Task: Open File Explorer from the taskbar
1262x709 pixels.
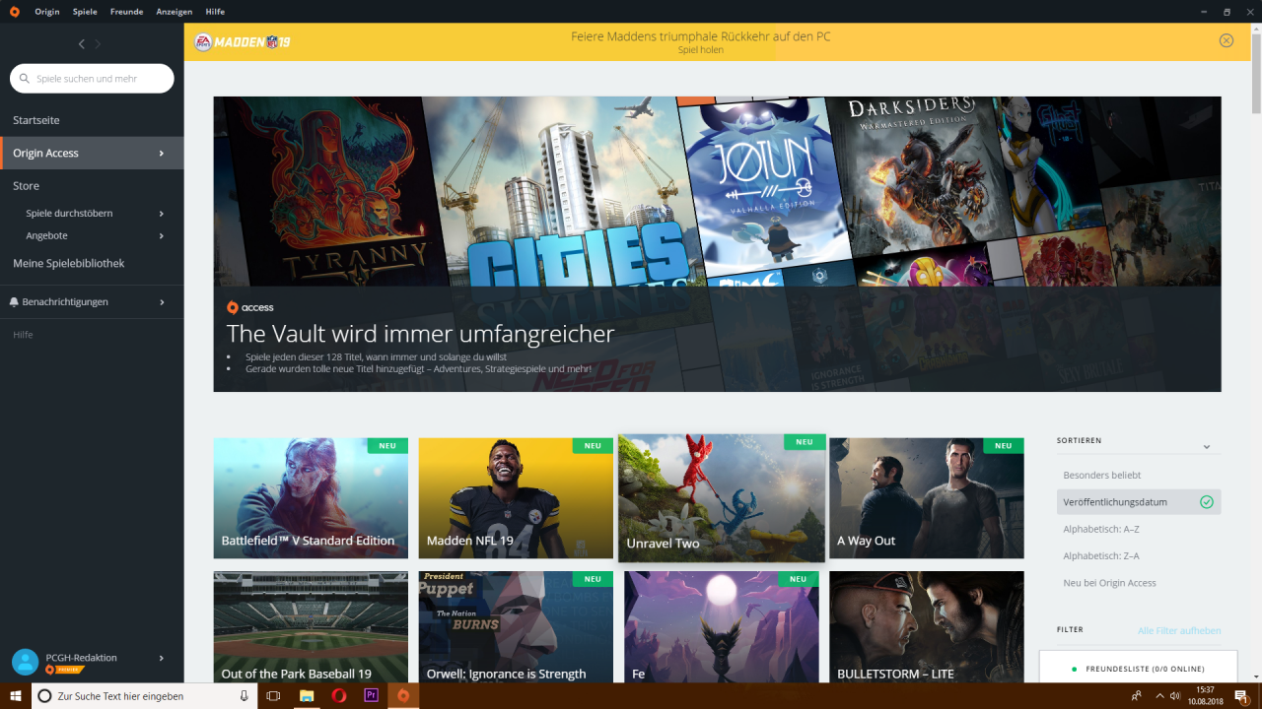Action: coord(307,696)
